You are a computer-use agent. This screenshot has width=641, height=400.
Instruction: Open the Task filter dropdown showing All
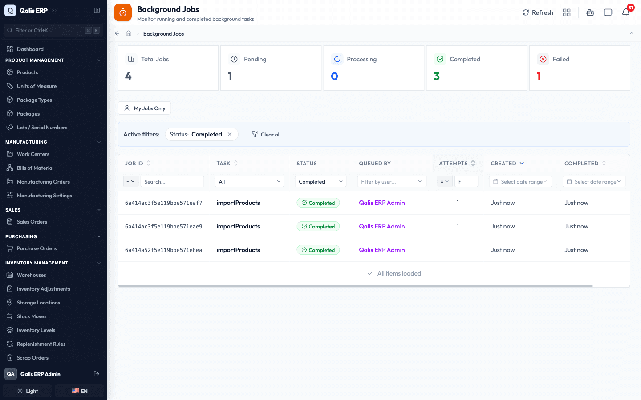(249, 181)
